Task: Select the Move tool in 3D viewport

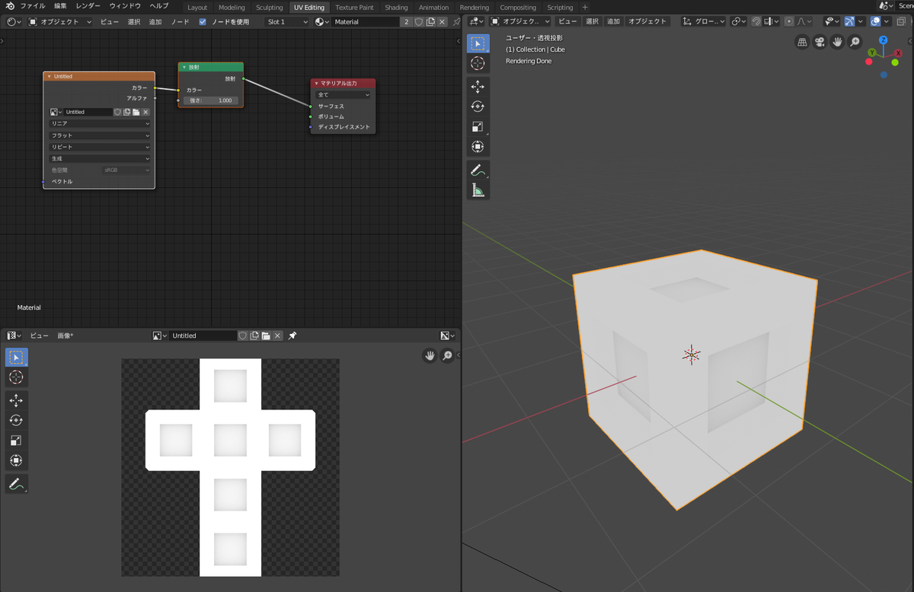Action: (478, 87)
